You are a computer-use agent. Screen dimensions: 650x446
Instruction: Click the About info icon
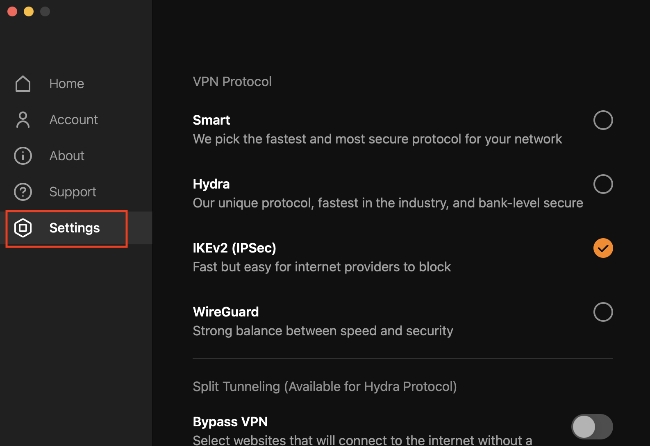23,156
